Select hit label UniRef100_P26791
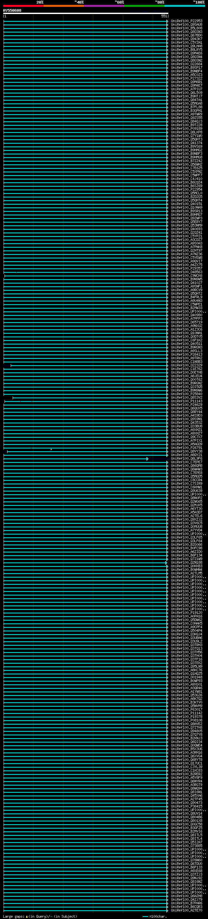Image resolution: width=208 pixels, height=919 pixels. pos(186,448)
